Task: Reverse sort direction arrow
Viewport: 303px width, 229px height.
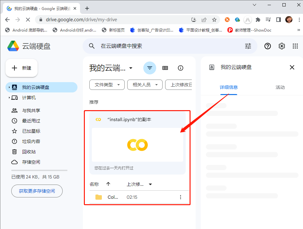Action: [x=108, y=184]
